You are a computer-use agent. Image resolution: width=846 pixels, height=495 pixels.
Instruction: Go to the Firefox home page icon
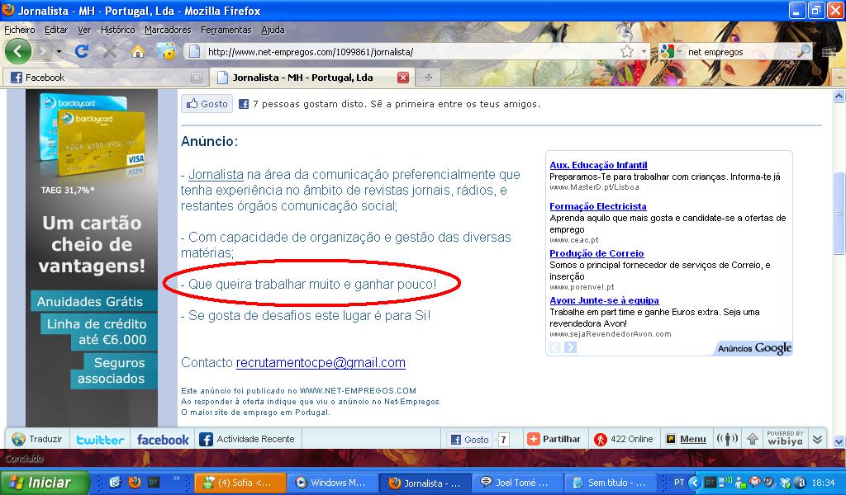[x=138, y=51]
